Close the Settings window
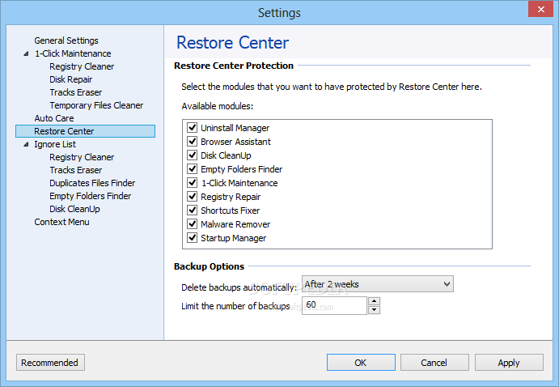559x387 pixels. click(x=540, y=9)
